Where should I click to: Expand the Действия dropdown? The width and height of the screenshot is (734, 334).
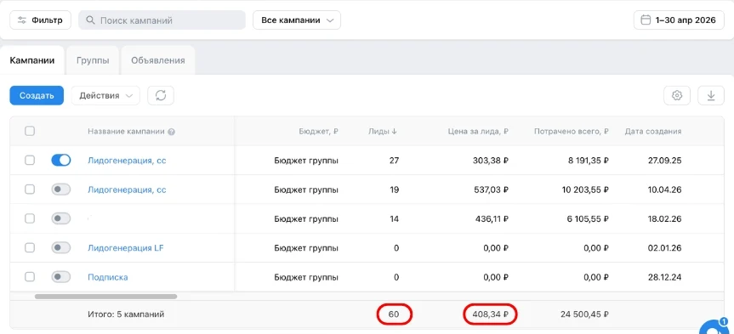coord(105,95)
